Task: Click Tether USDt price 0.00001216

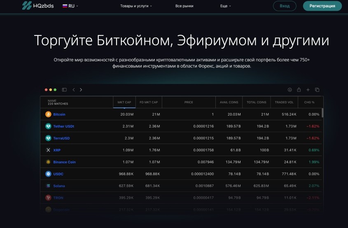Action: pos(203,126)
